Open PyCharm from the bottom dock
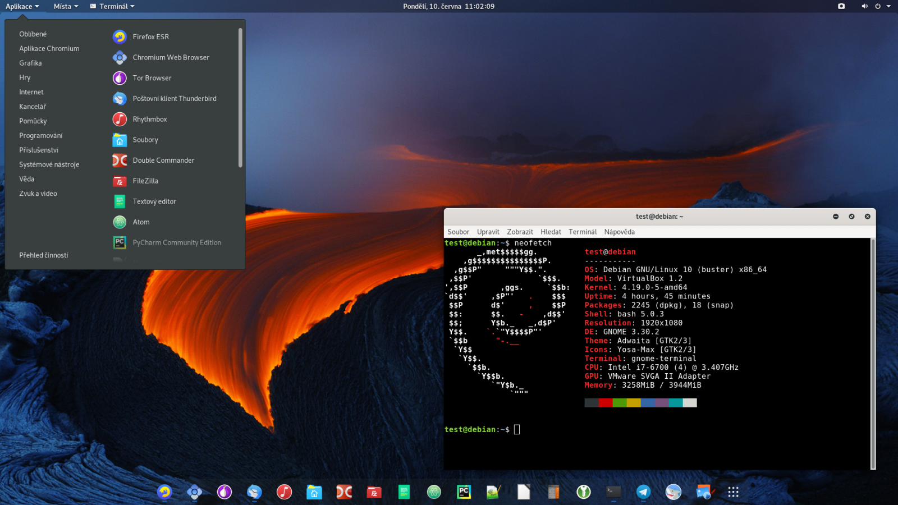 pos(464,492)
